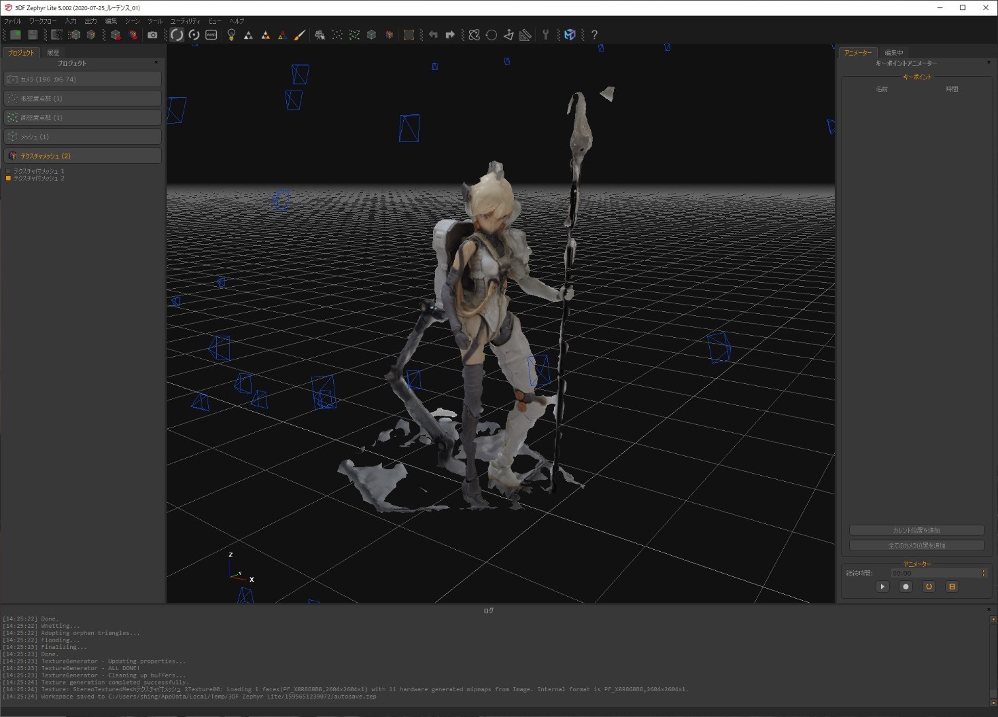
Task: Toggle cameras display icon in toolbar
Action: tap(320, 35)
